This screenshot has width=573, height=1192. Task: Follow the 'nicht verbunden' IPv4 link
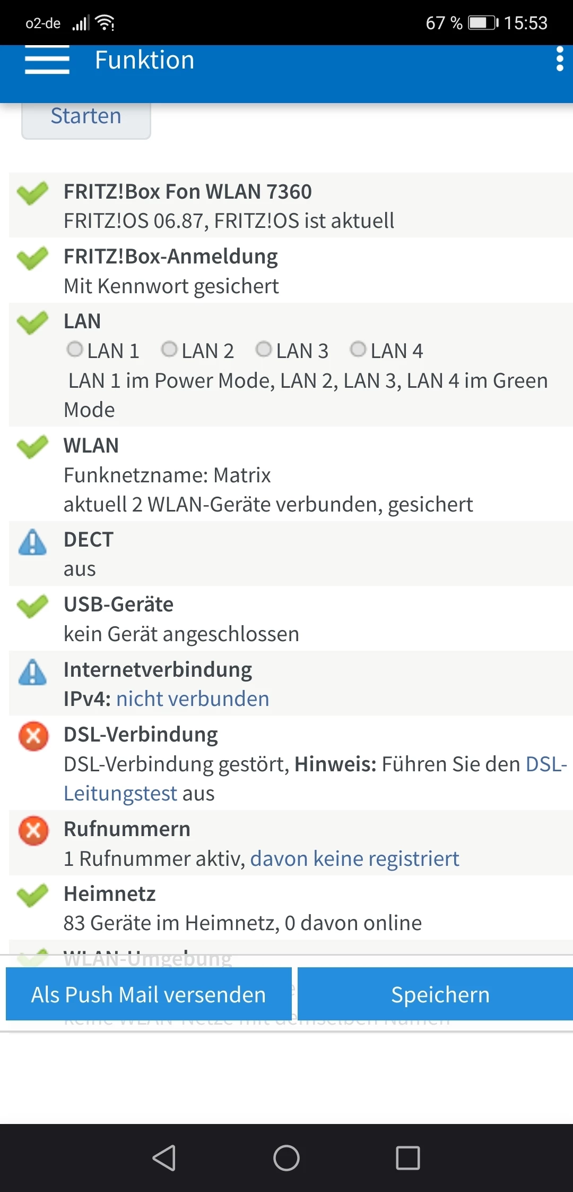click(x=193, y=699)
